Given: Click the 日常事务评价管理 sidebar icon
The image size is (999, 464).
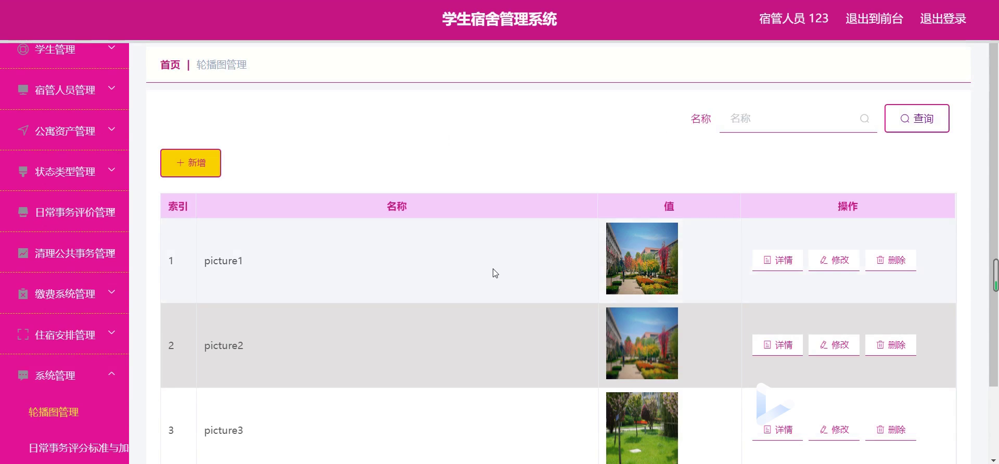Looking at the screenshot, I should point(23,212).
